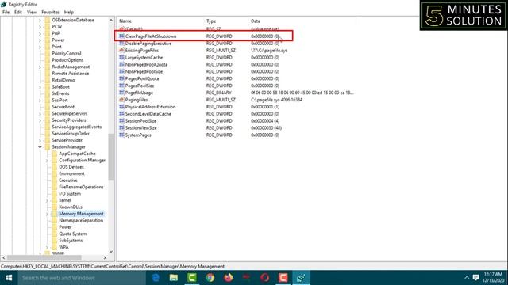Click the SecondLevelDataCache value icon
508x285 pixels.
coord(121,114)
